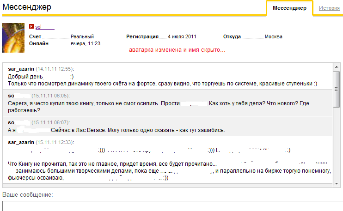Open the История tab
This screenshot has height=211, width=343.
(329, 8)
